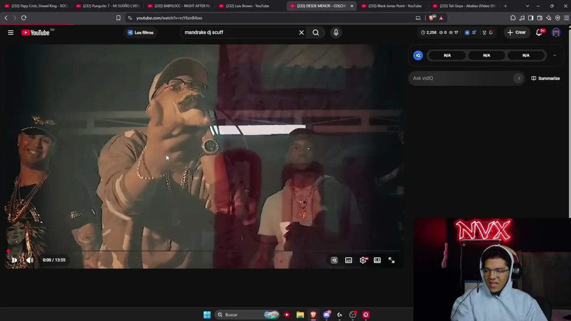Open the account avatar menu
The width and height of the screenshot is (571, 321).
(556, 33)
